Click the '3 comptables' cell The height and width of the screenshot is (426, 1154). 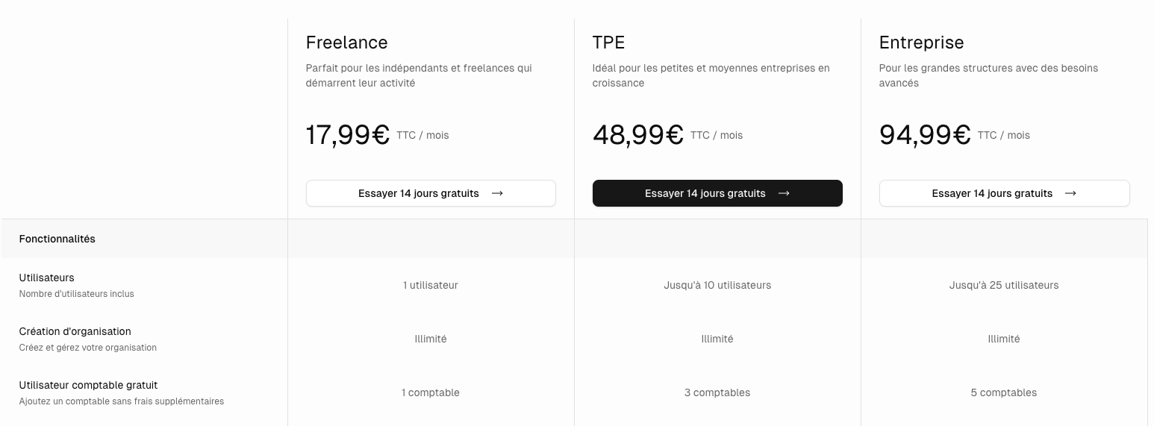click(717, 392)
